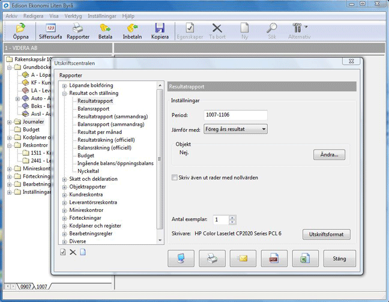
Task: Close the Utskriftscentralen dialog with X
Action: point(351,61)
